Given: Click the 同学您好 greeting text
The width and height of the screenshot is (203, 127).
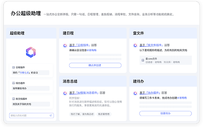Looking at the screenshot, I should tap(75, 98).
